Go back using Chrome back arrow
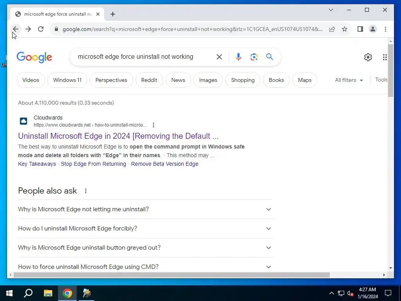Viewport: 401px width, 301px height. 16,29
